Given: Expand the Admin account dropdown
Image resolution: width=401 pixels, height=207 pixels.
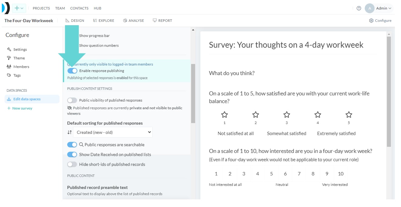Looking at the screenshot, I should coord(384,8).
